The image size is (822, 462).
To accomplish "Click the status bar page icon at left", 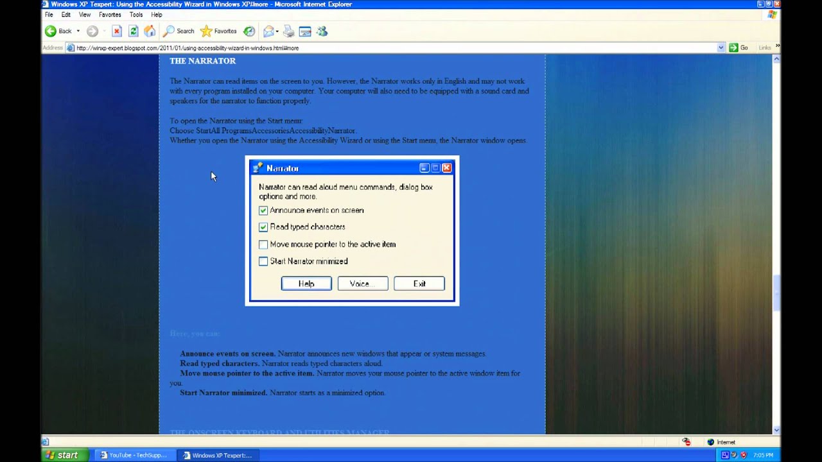I will (x=46, y=442).
